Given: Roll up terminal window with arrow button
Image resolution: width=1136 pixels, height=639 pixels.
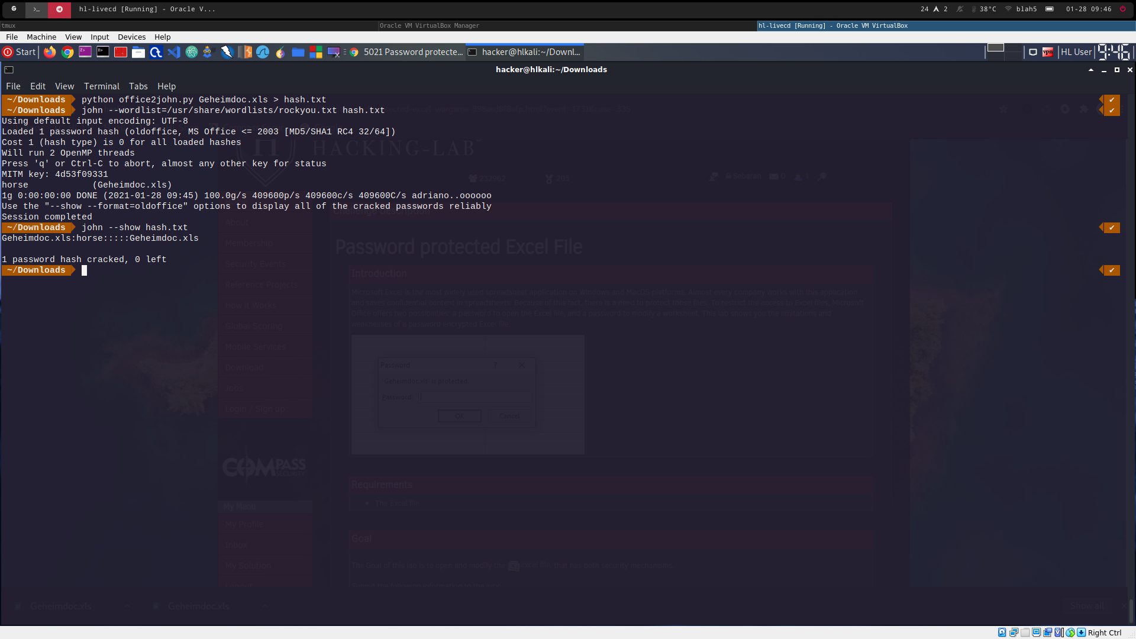Looking at the screenshot, I should (1090, 70).
